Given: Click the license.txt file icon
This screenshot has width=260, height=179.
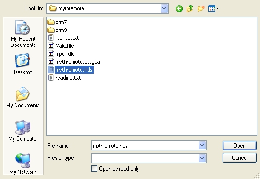Looking at the screenshot, I should coord(51,38).
